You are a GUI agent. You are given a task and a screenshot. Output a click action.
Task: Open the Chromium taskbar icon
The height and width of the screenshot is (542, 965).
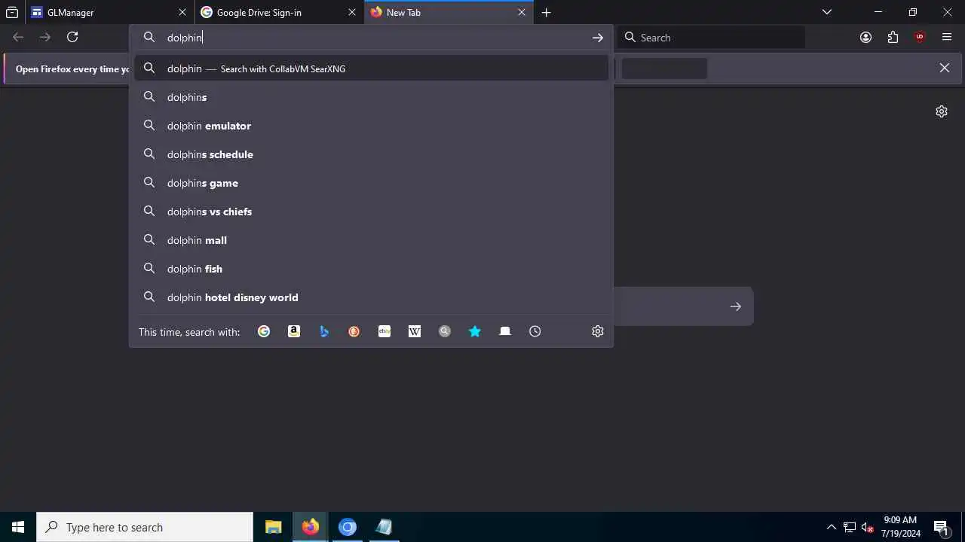(x=348, y=527)
